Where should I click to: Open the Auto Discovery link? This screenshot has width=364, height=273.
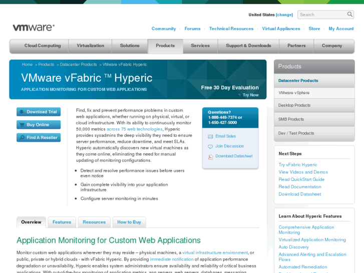[x=294, y=247]
